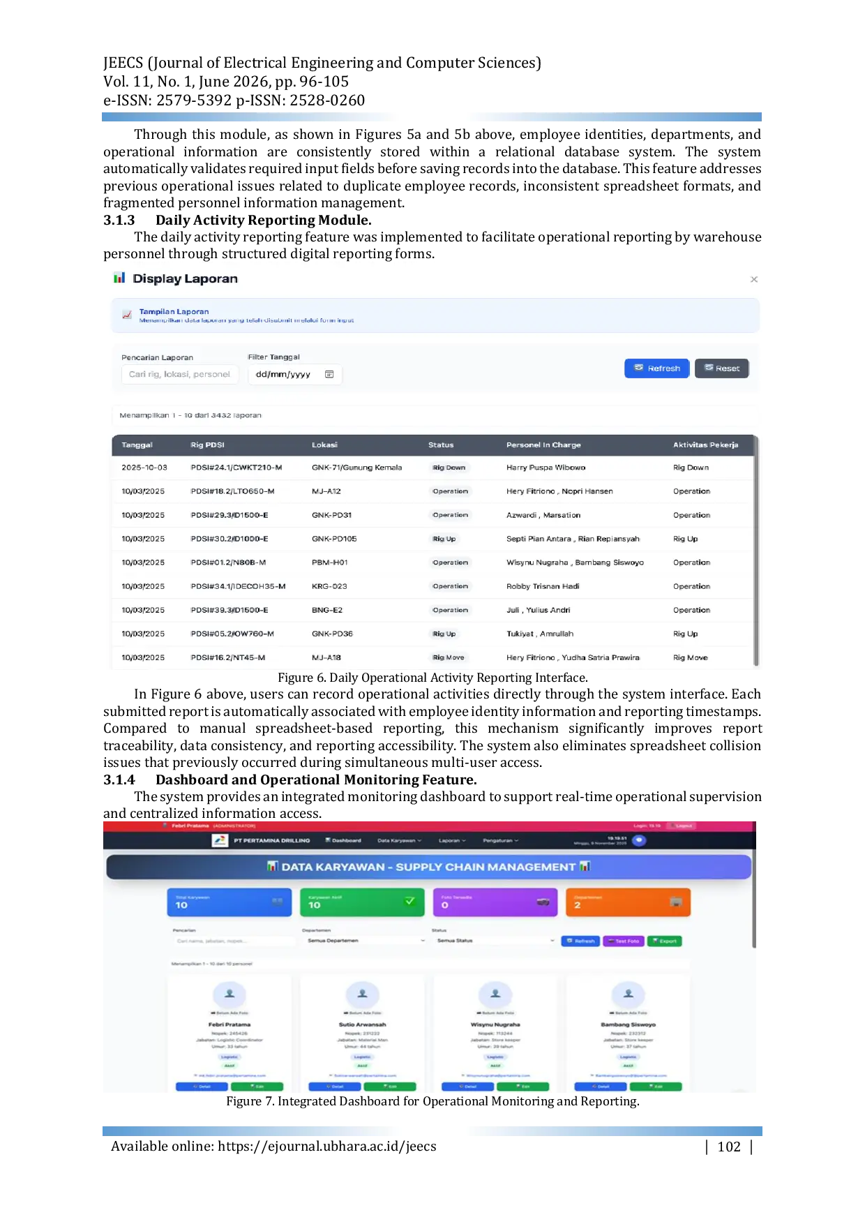Click the Rig Down status badge

449,468
